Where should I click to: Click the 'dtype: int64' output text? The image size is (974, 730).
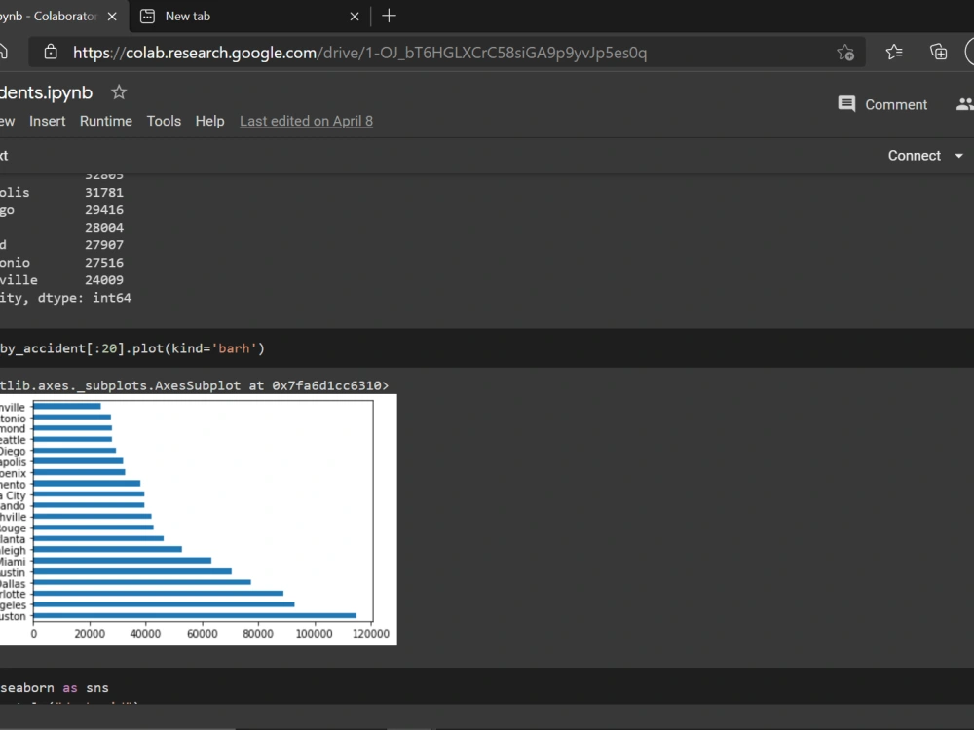pos(85,298)
